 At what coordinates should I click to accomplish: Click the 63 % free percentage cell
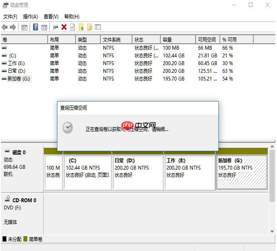(228, 71)
